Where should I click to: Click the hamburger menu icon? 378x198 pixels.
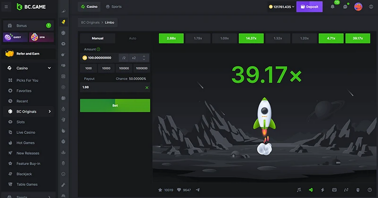click(x=6, y=7)
